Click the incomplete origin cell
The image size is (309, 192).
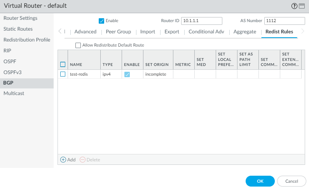(x=158, y=74)
